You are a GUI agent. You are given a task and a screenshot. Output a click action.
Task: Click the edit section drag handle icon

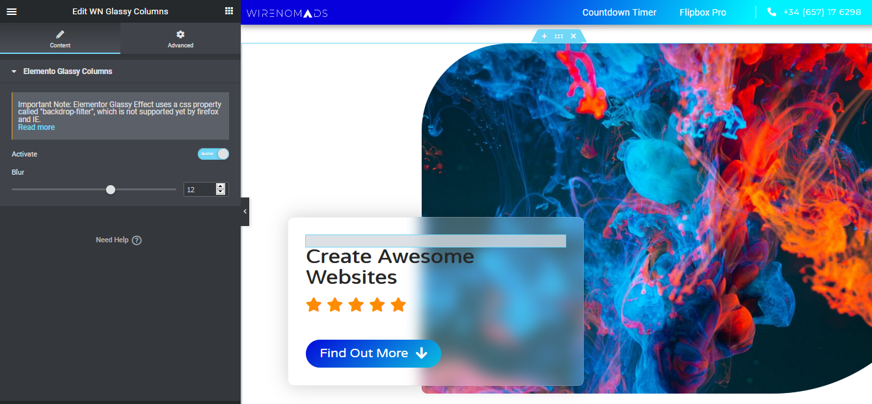pyautogui.click(x=559, y=36)
